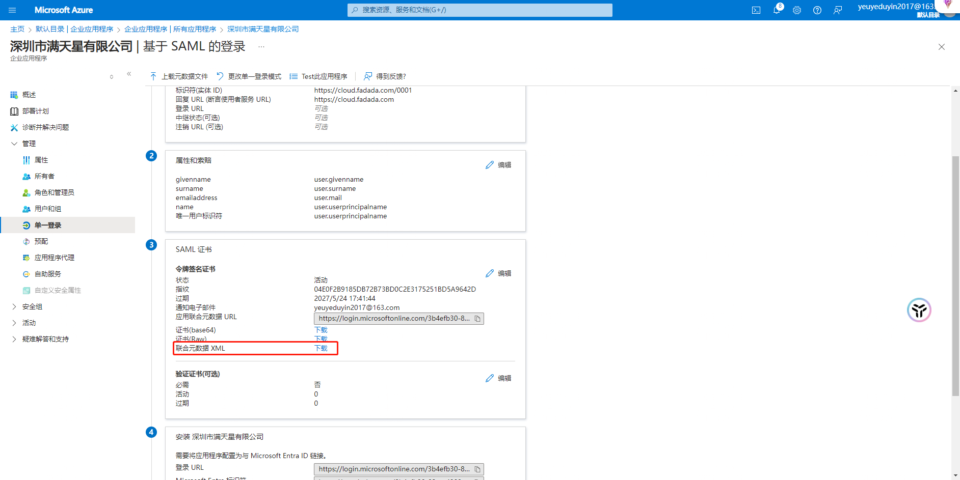This screenshot has width=960, height=480.
Task: Focus the top search resources box
Action: coord(480,10)
